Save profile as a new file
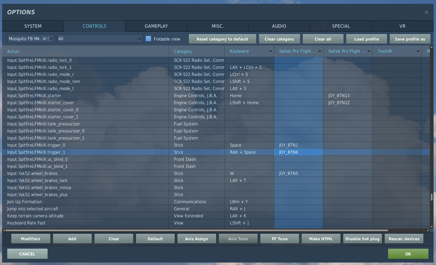 410,39
